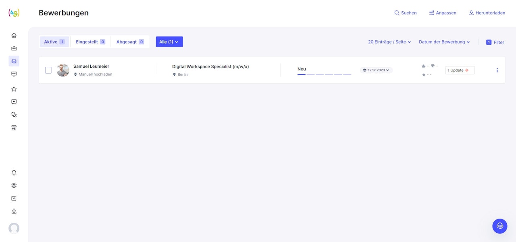Click the Neu stage progress bar
Viewport: 516px width, 242px height.
click(x=324, y=74)
